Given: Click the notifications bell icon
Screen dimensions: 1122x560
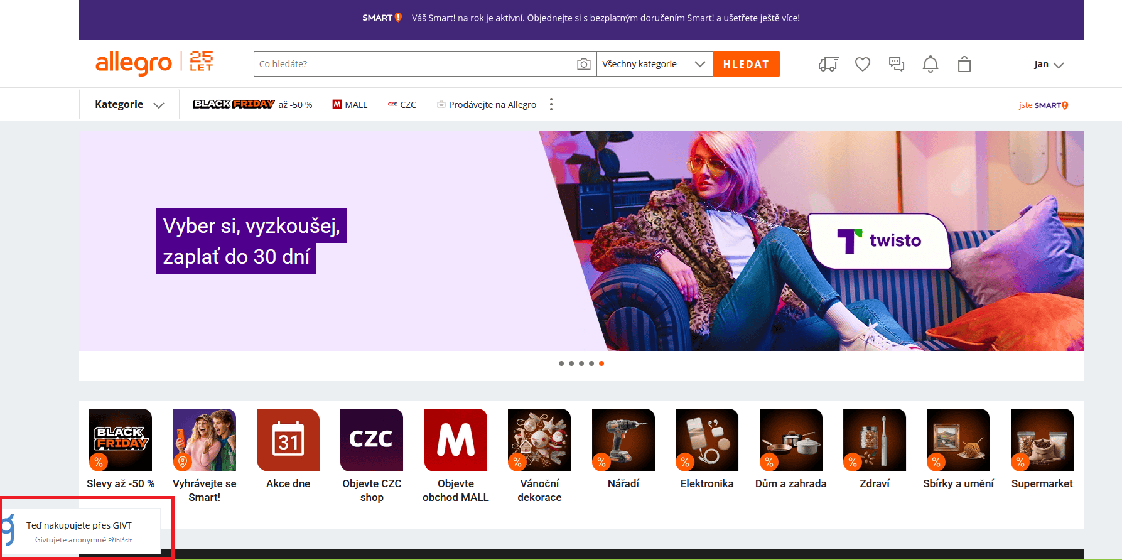Looking at the screenshot, I should click(931, 64).
